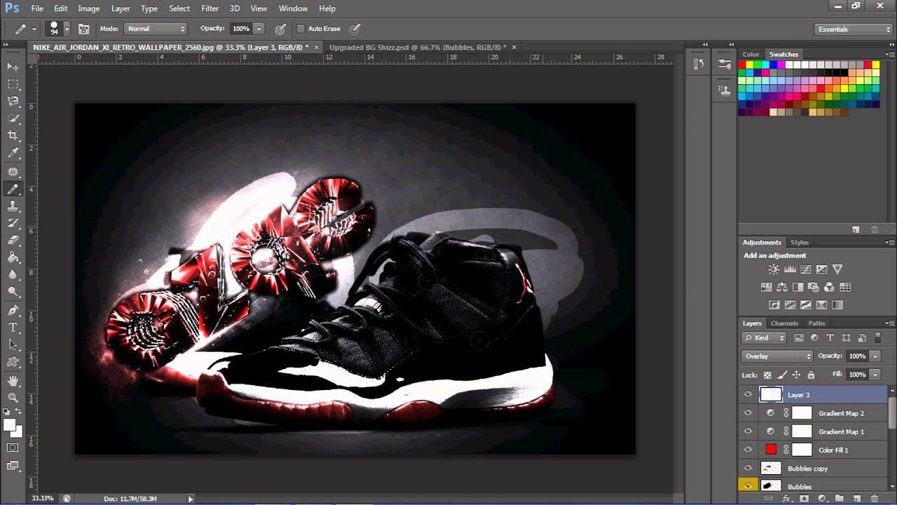The image size is (897, 505).
Task: Click the Lock transparent pixels button
Action: click(x=767, y=374)
